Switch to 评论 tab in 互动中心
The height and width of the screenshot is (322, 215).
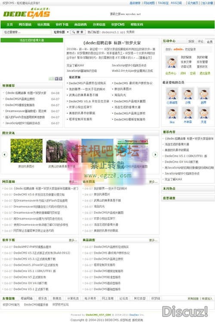coord(200,41)
